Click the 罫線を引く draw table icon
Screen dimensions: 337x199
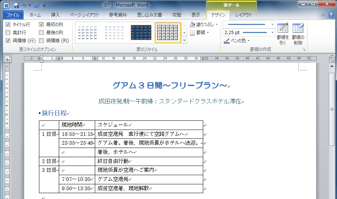pyautogui.click(x=283, y=28)
